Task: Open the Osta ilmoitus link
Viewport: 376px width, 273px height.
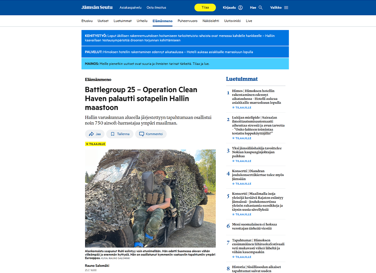Action: point(156,7)
